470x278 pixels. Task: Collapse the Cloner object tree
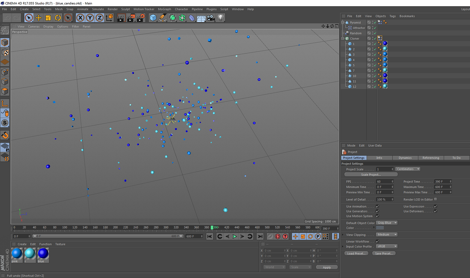point(343,38)
